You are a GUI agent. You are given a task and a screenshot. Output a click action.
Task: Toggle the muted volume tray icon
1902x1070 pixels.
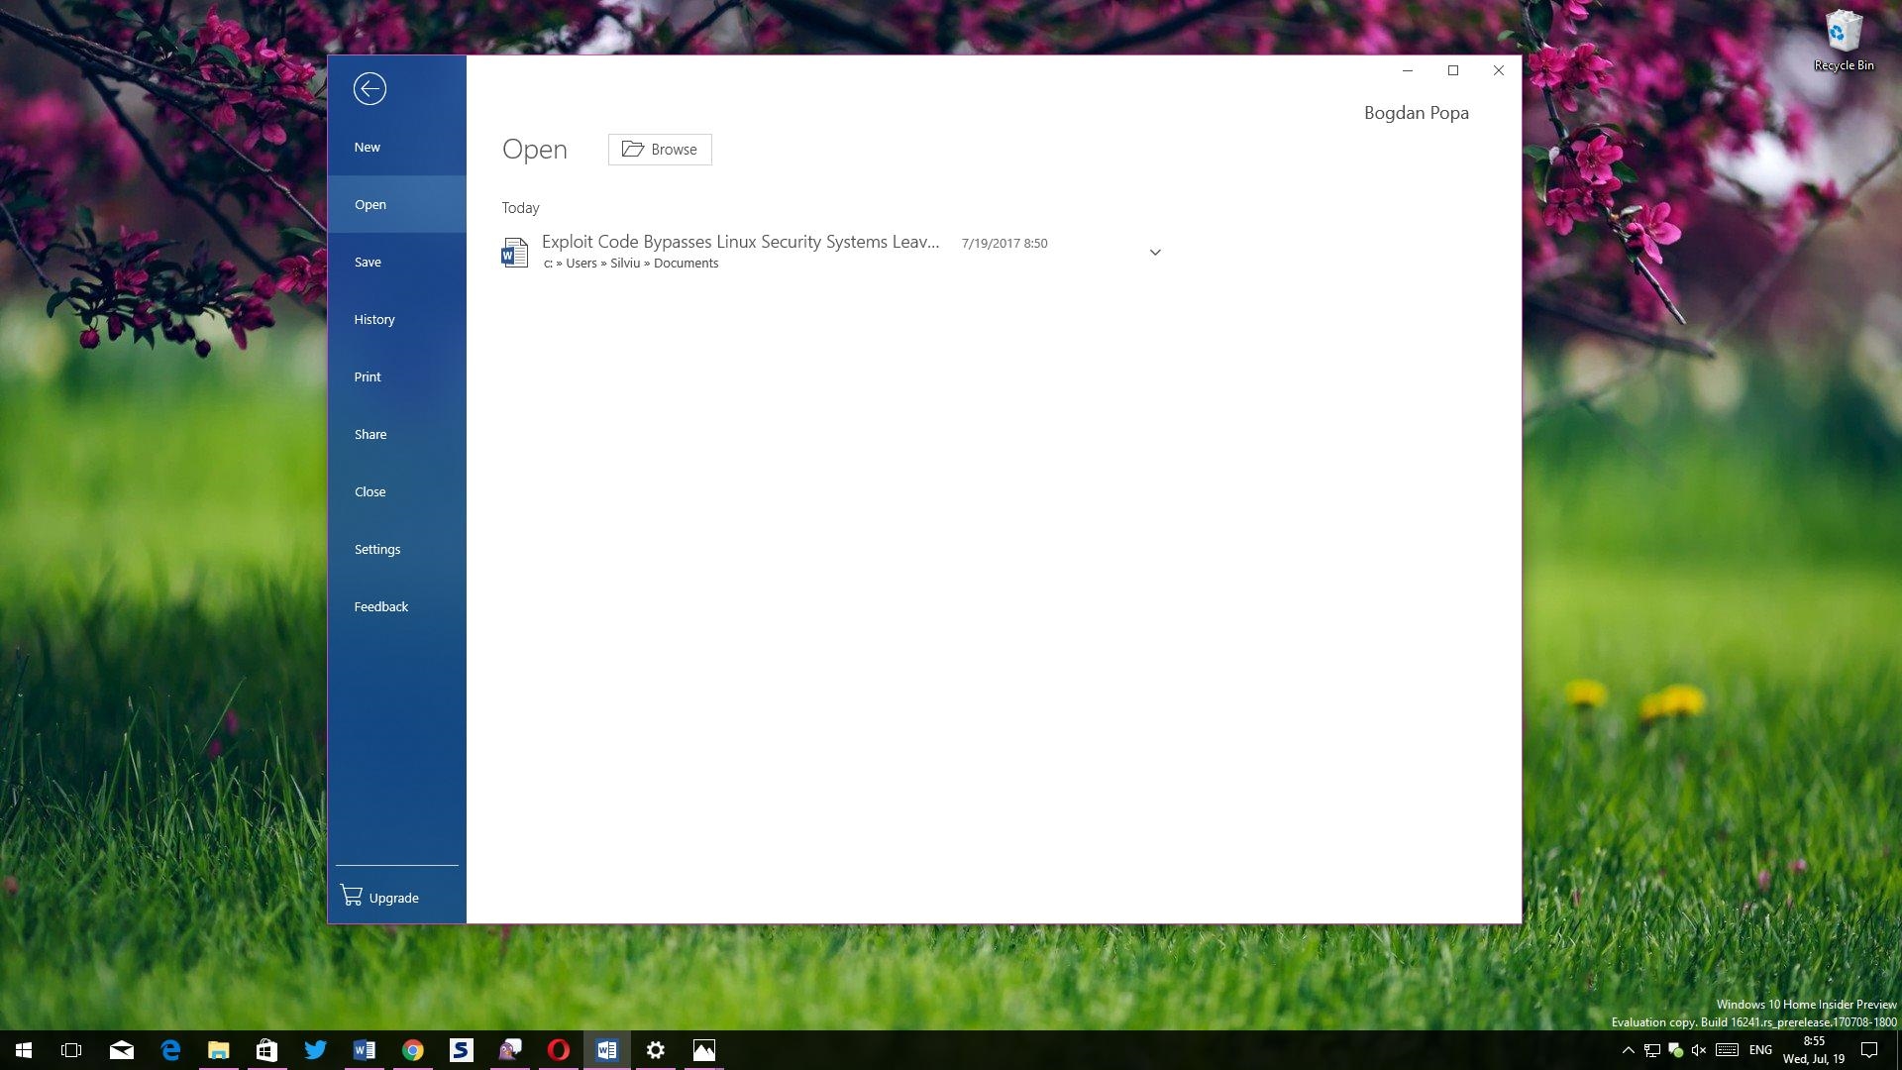(1699, 1050)
